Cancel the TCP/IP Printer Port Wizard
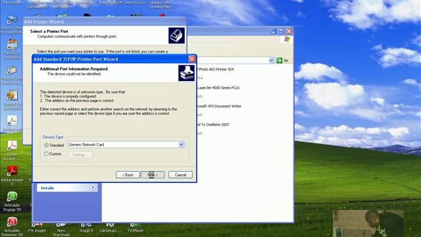The image size is (421, 237). coord(180,174)
